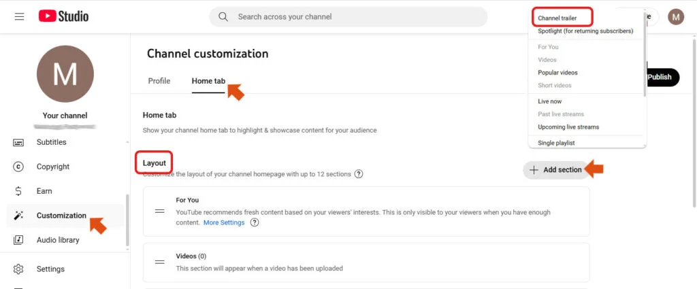Open Customization in the sidebar
The image size is (697, 289).
tap(61, 216)
